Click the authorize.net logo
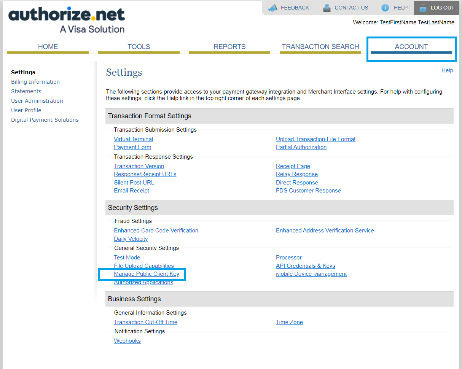Image resolution: width=462 pixels, height=369 pixels. pyautogui.click(x=67, y=20)
